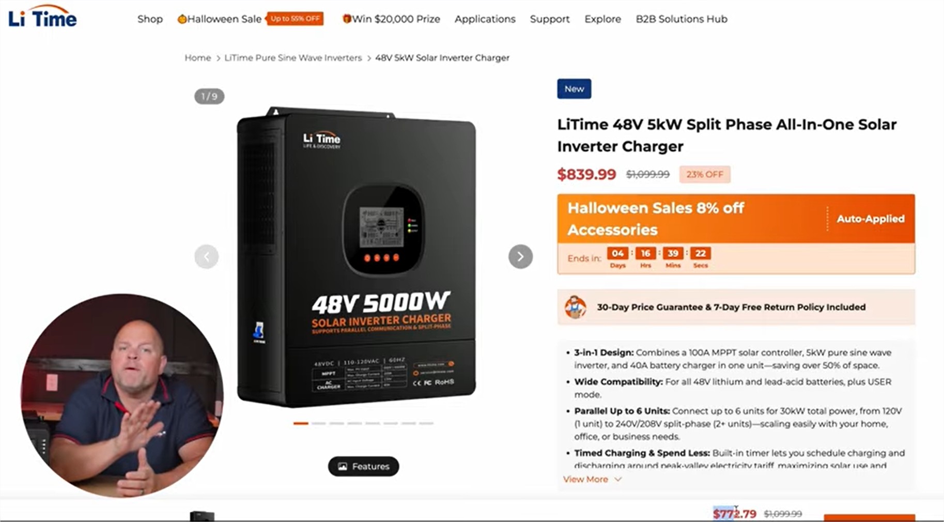Open the Shop menu
The width and height of the screenshot is (944, 522).
tap(150, 19)
